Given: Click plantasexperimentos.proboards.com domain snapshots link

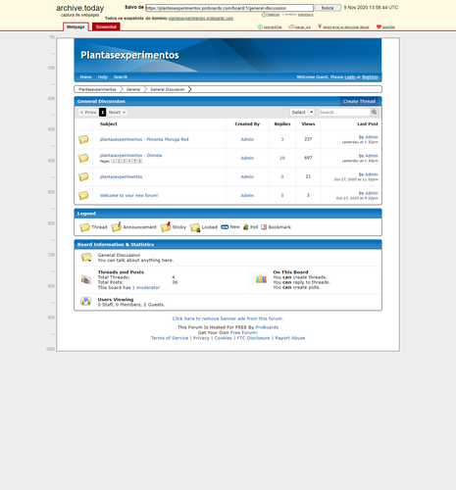Looking at the screenshot, I should (x=201, y=19).
